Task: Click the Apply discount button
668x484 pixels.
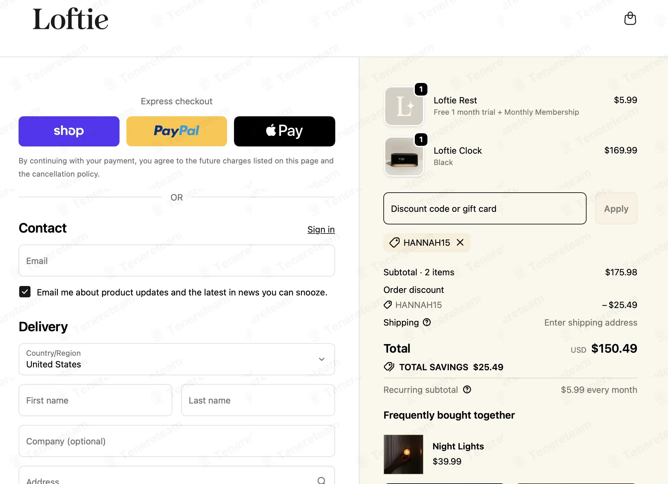Action: (x=616, y=208)
